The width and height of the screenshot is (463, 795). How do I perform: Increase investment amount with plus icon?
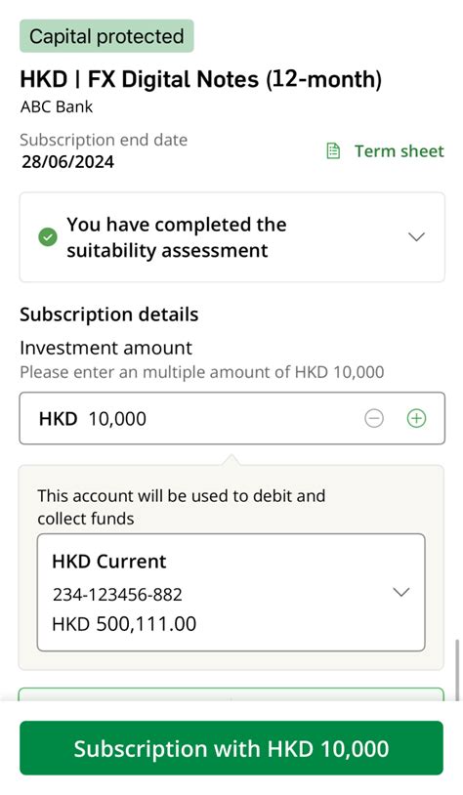(417, 418)
